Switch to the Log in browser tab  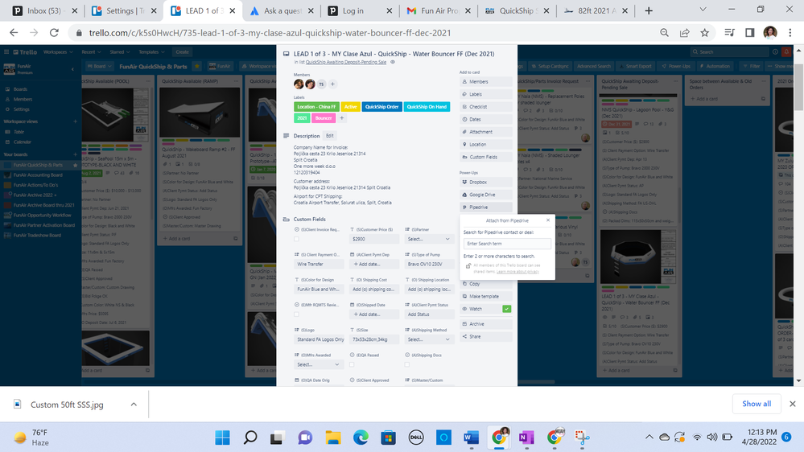359,10
